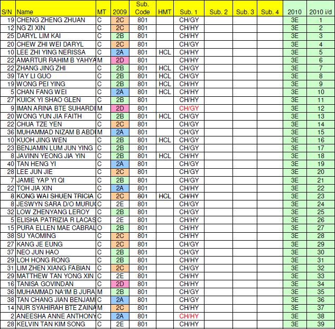Click name cell TANISA GOVINDAN
This screenshot has width=335, height=329.
pos(55,284)
